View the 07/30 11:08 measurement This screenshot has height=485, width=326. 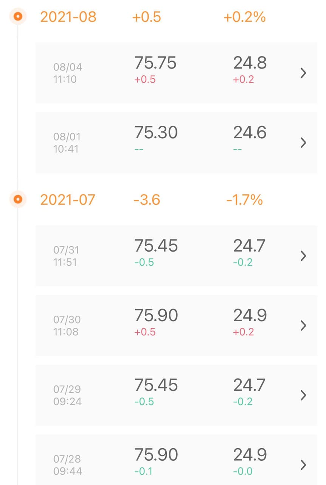(66, 326)
